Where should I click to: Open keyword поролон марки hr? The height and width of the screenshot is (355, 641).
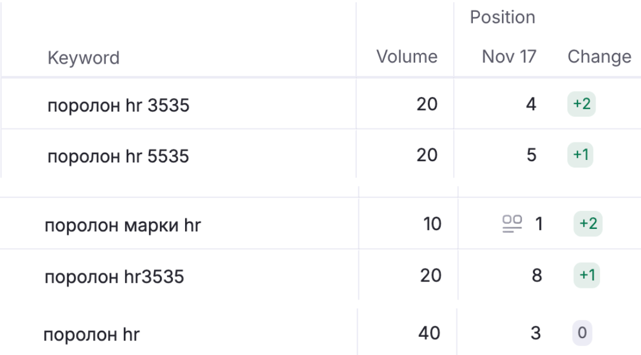tap(123, 225)
